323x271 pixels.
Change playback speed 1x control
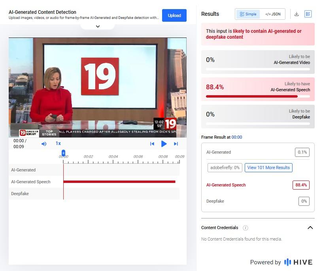[58, 143]
